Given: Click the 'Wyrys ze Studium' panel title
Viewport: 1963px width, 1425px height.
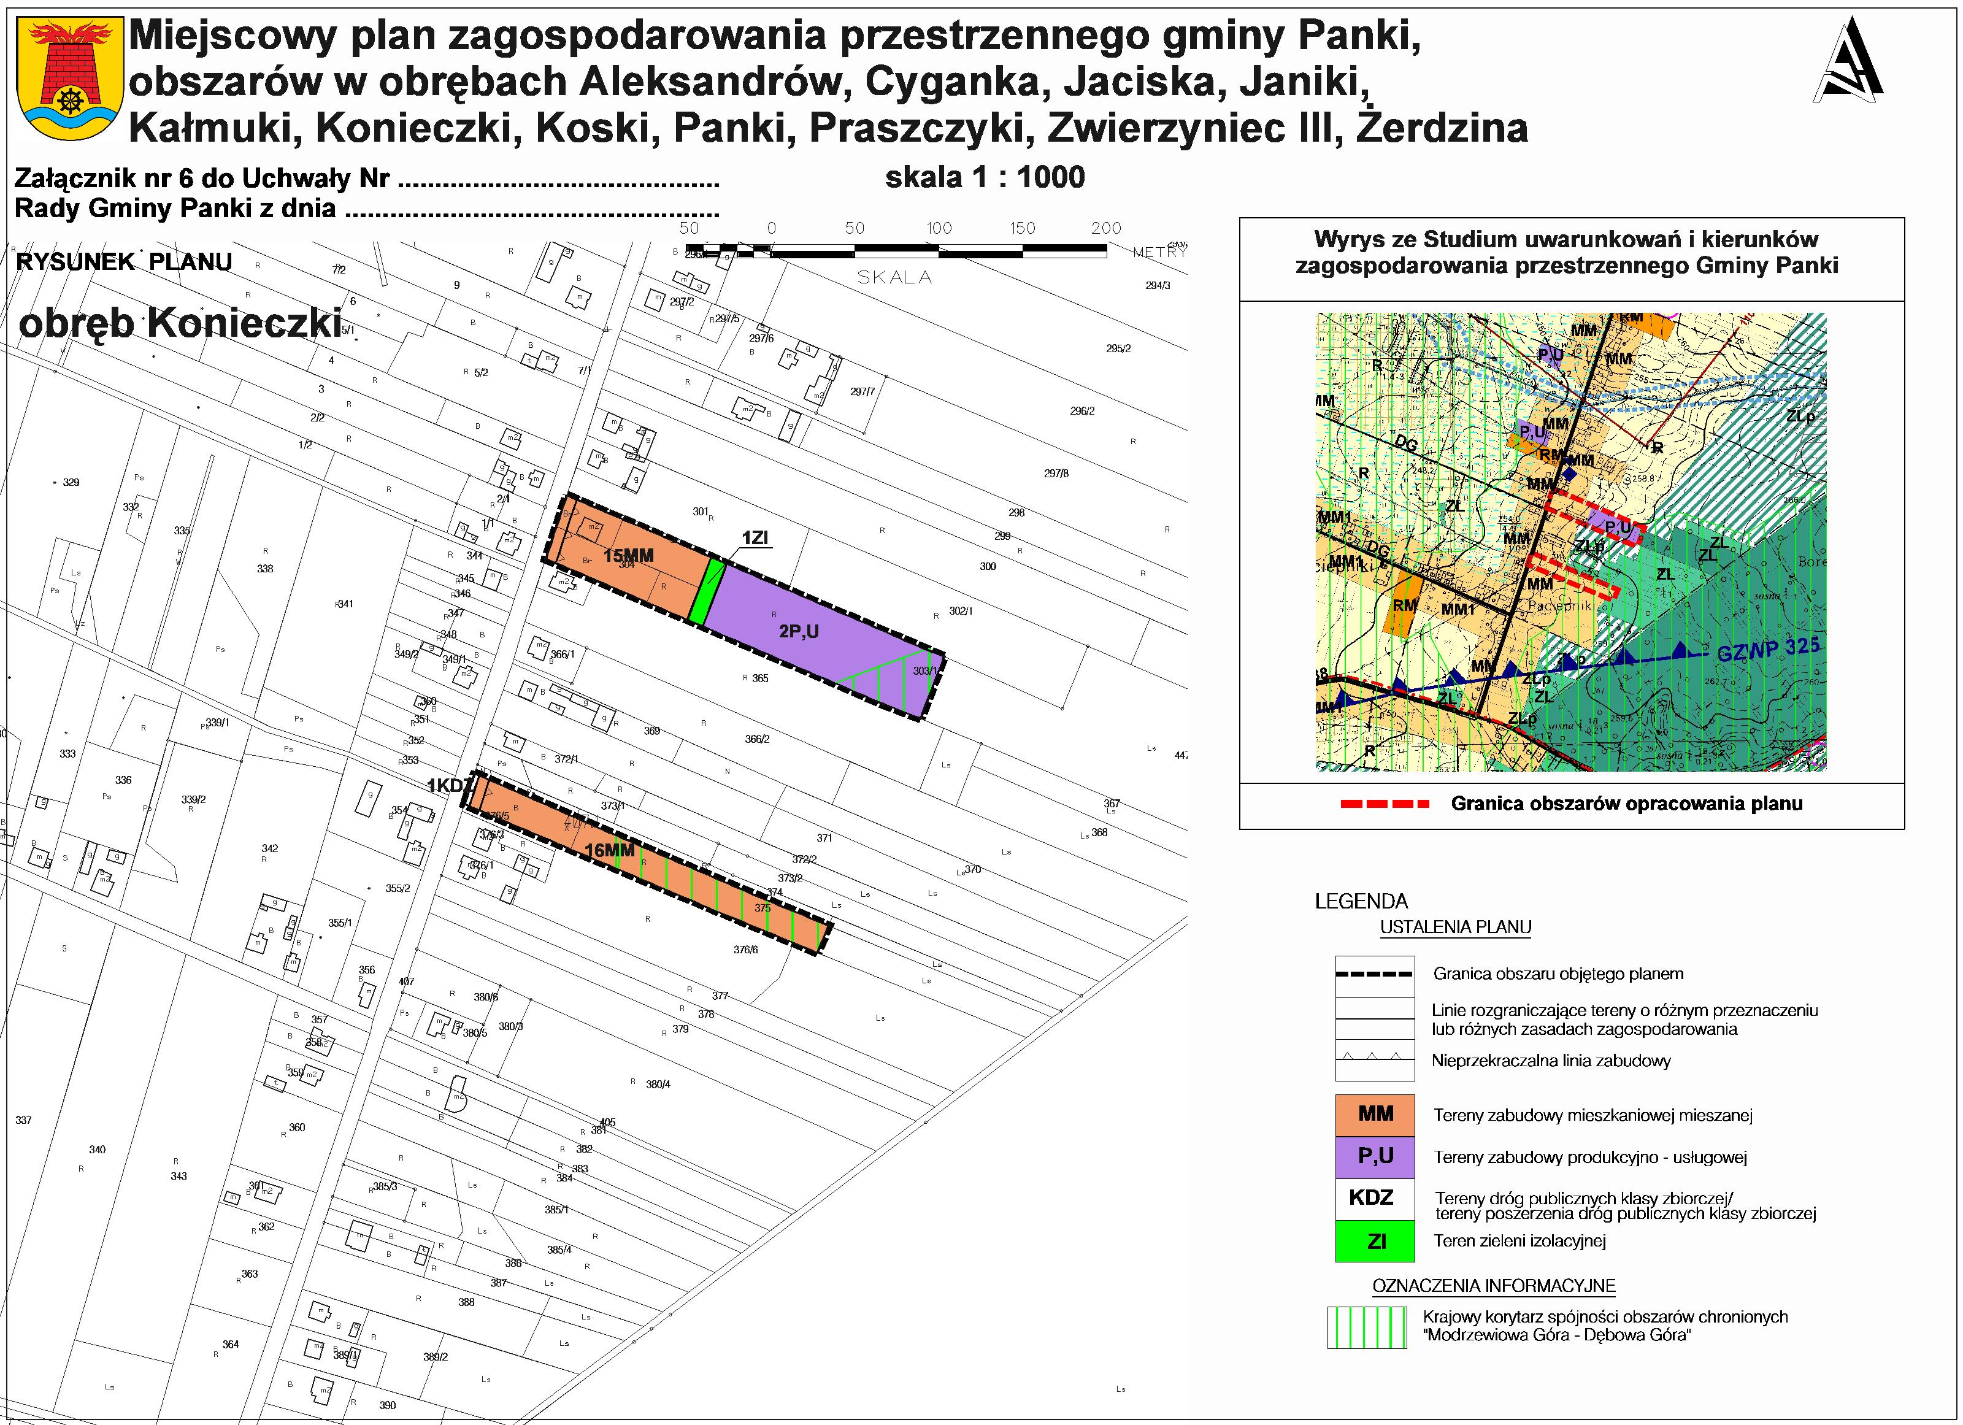Looking at the screenshot, I should click(x=1567, y=252).
